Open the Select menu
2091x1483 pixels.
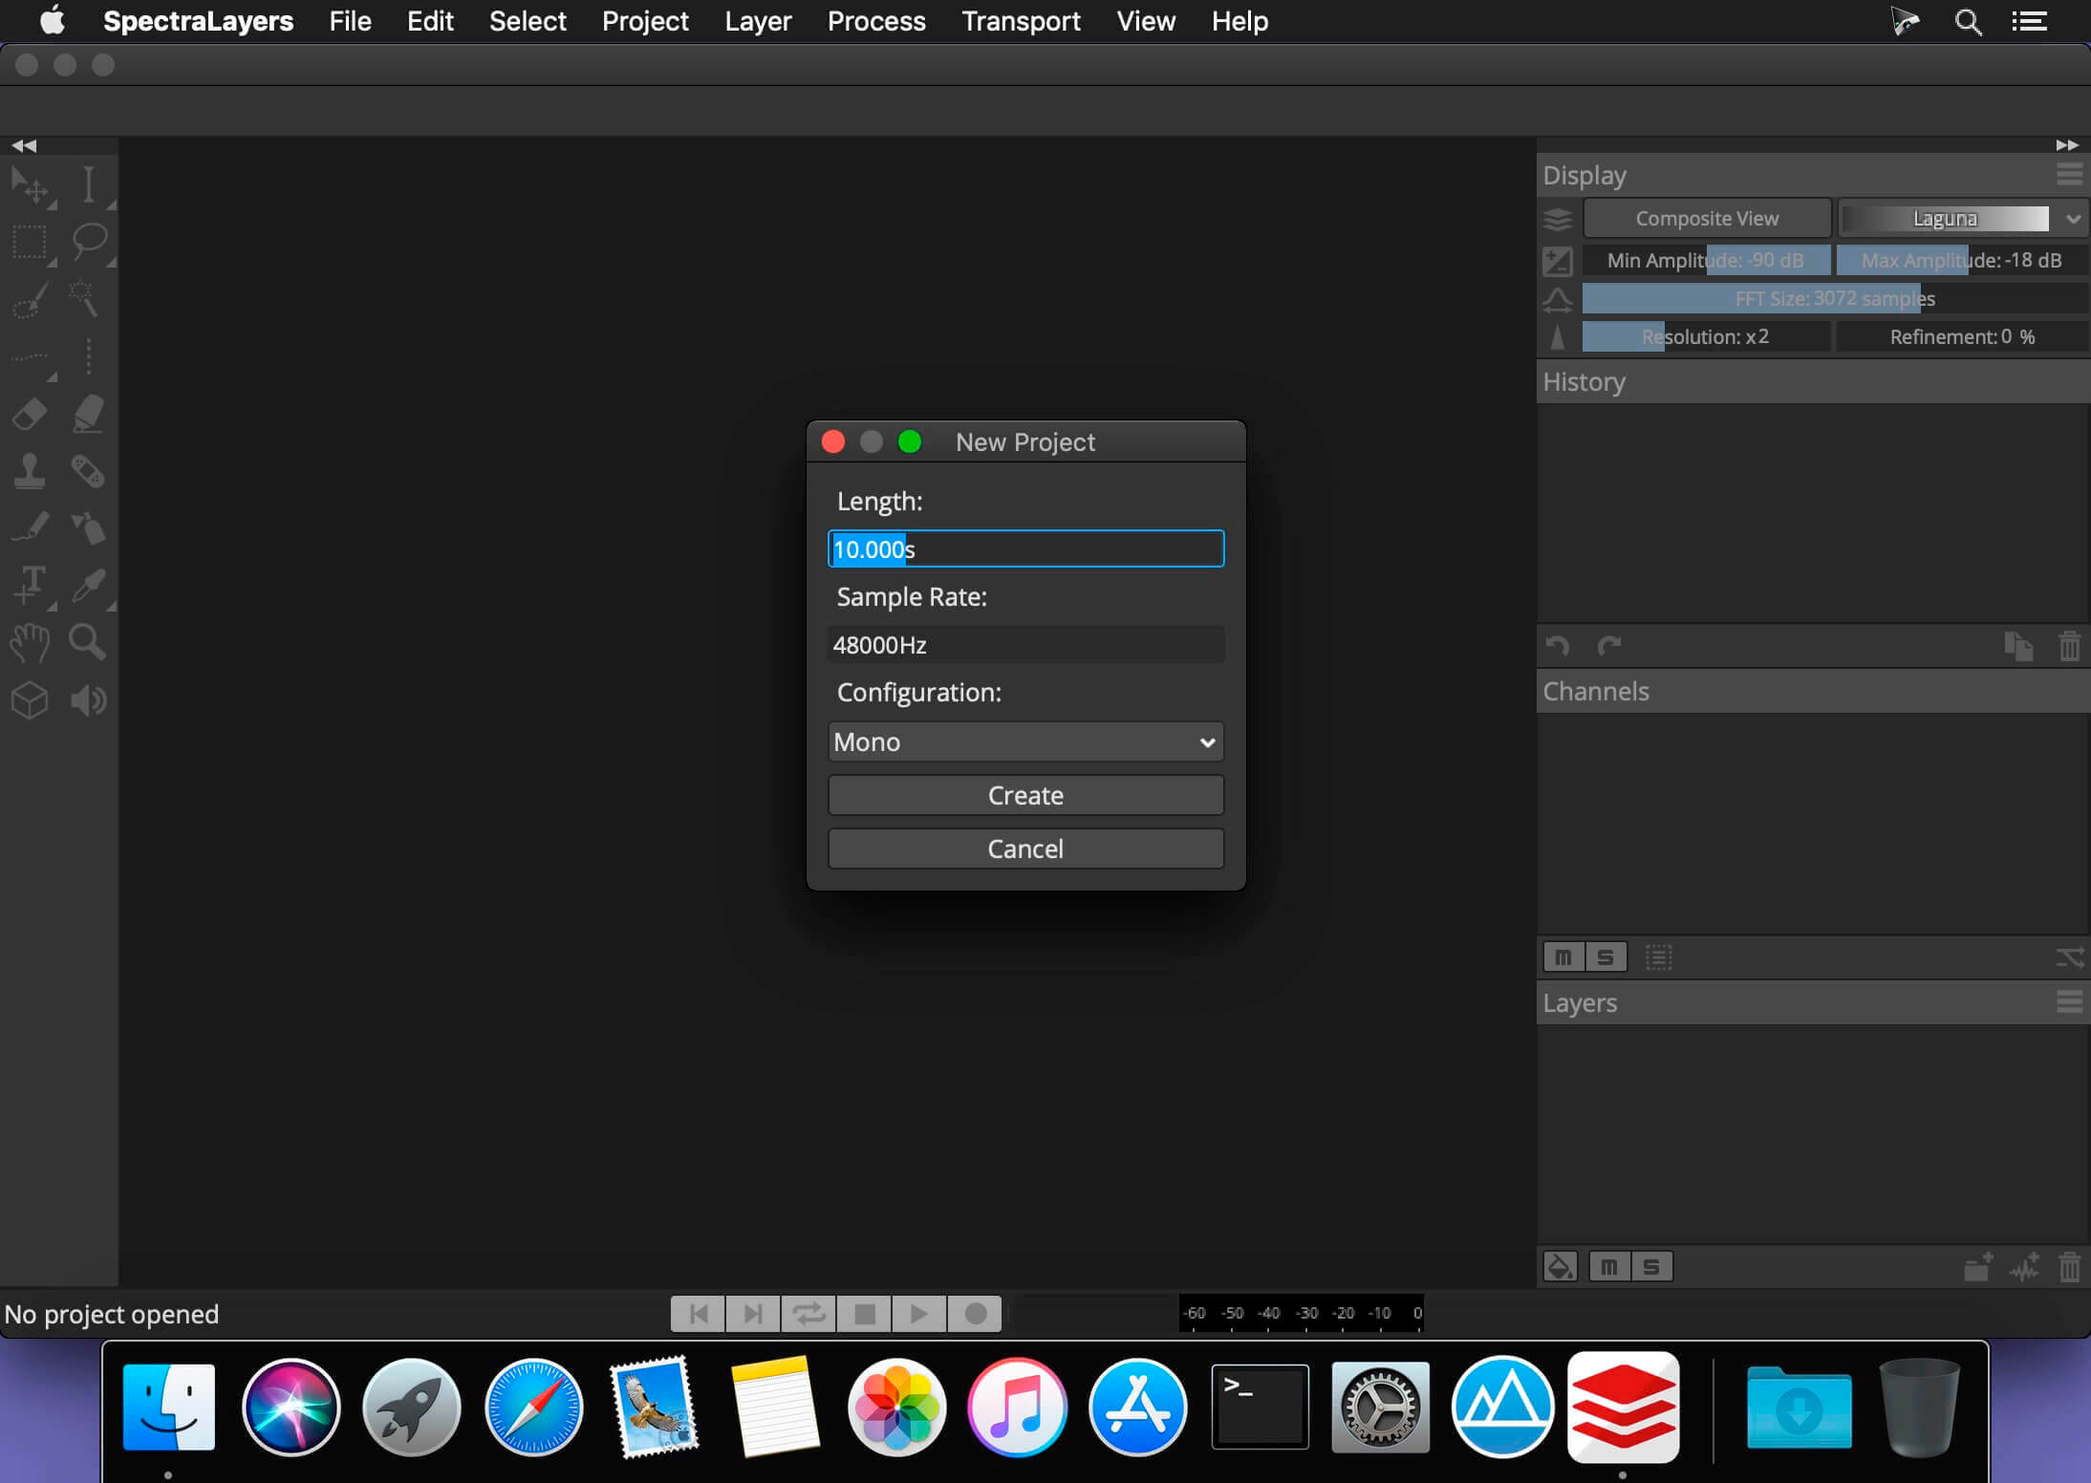[528, 21]
